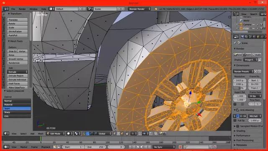Click the OpenGL render animation icon
Viewport: 268px width, 151px height.
(x=165, y=133)
